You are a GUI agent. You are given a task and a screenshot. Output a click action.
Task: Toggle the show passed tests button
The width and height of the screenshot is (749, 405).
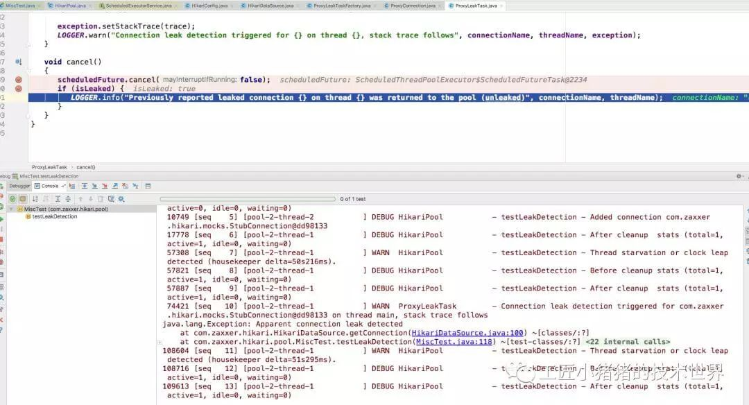[x=12, y=198]
